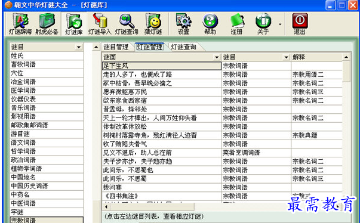Select the 灯谜库 toolbar icon
The height and width of the screenshot is (223, 360).
click(74, 24)
